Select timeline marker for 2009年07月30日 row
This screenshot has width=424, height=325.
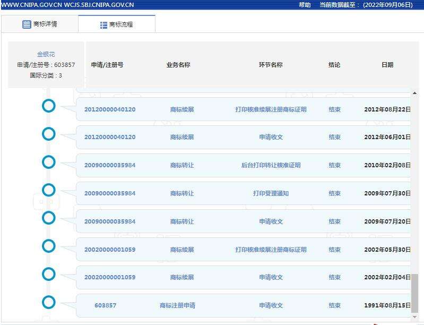pos(49,190)
